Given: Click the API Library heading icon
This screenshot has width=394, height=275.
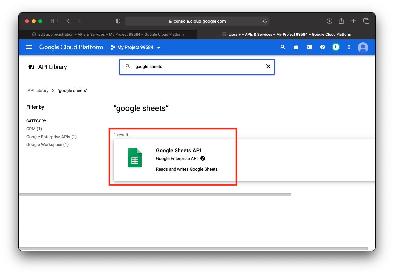Looking at the screenshot, I should point(31,67).
